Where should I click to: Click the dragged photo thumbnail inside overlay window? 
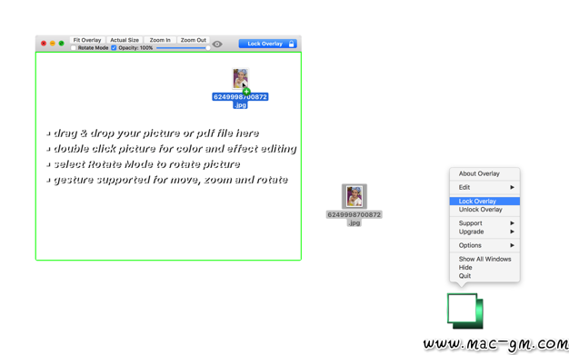[x=240, y=78]
